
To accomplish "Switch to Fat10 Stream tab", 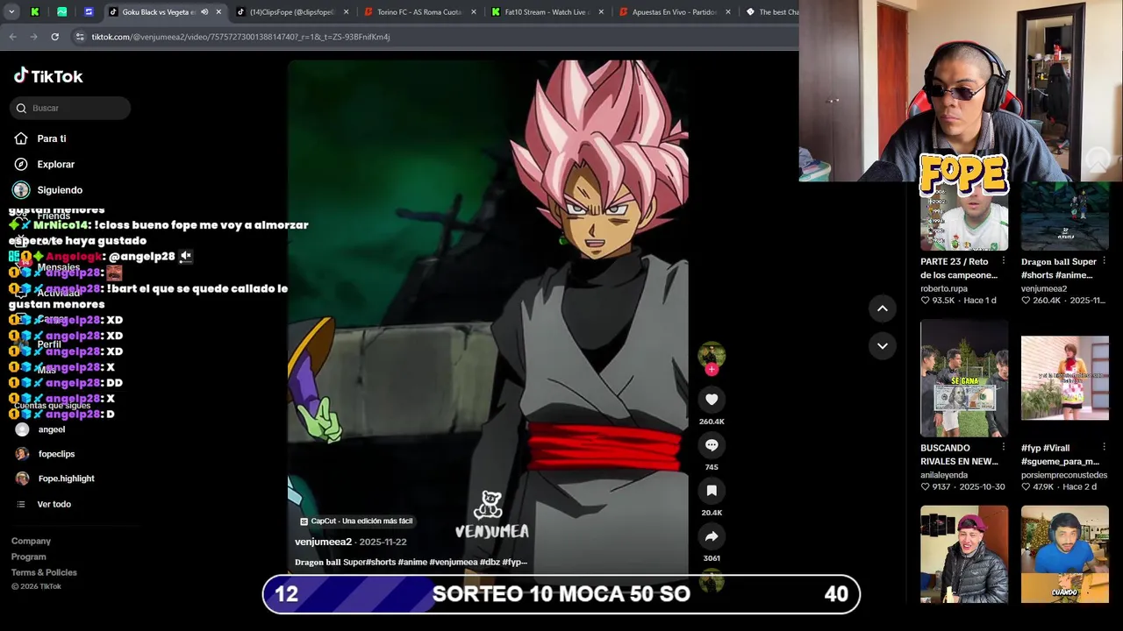I will pos(546,12).
